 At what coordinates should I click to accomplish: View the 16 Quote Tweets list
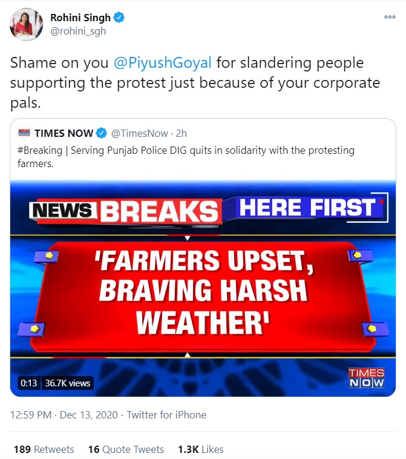(x=126, y=449)
